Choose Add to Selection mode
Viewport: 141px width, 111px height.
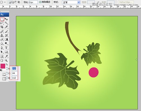tap(13, 2)
